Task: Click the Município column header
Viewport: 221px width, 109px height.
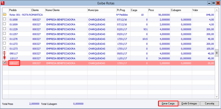Action: click(102, 10)
